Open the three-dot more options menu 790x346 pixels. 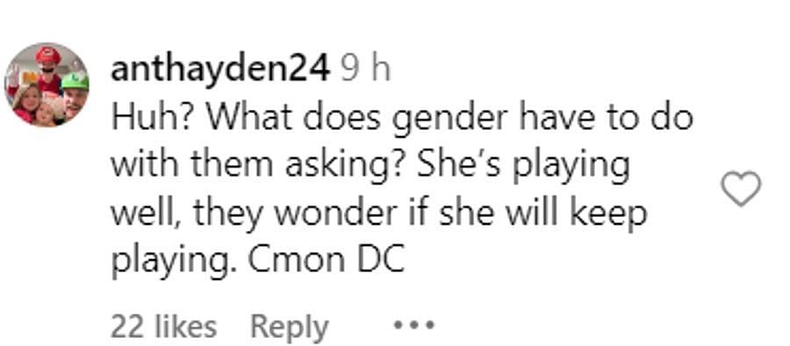(x=413, y=324)
